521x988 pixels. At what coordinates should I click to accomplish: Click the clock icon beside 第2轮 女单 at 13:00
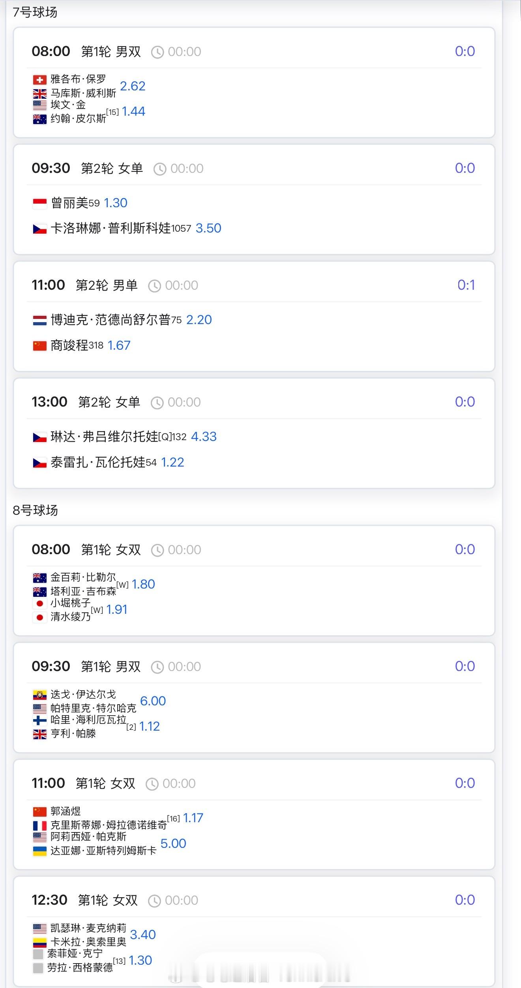click(x=157, y=403)
